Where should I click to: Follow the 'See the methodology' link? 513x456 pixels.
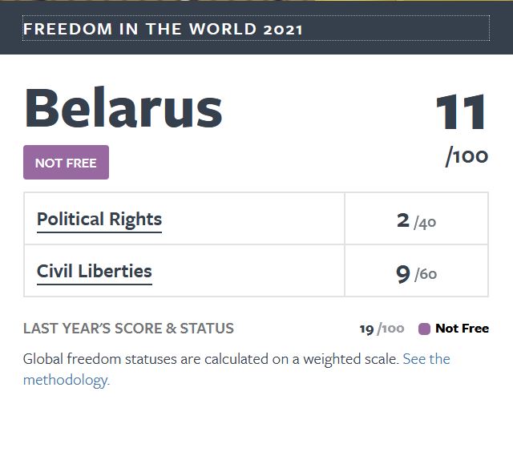pyautogui.click(x=426, y=359)
